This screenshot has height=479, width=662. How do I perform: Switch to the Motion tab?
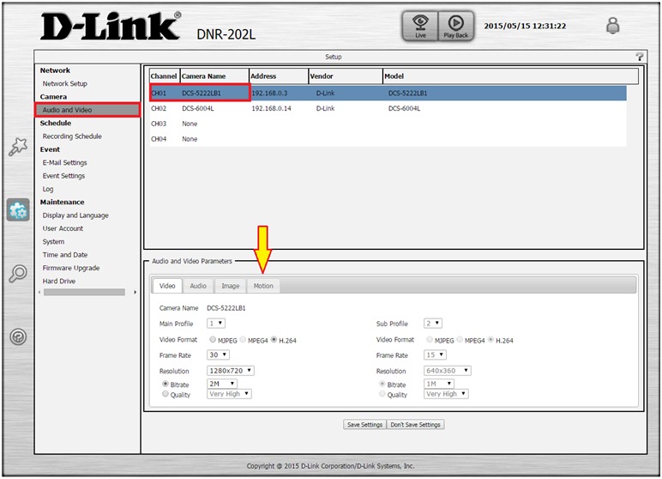click(263, 286)
